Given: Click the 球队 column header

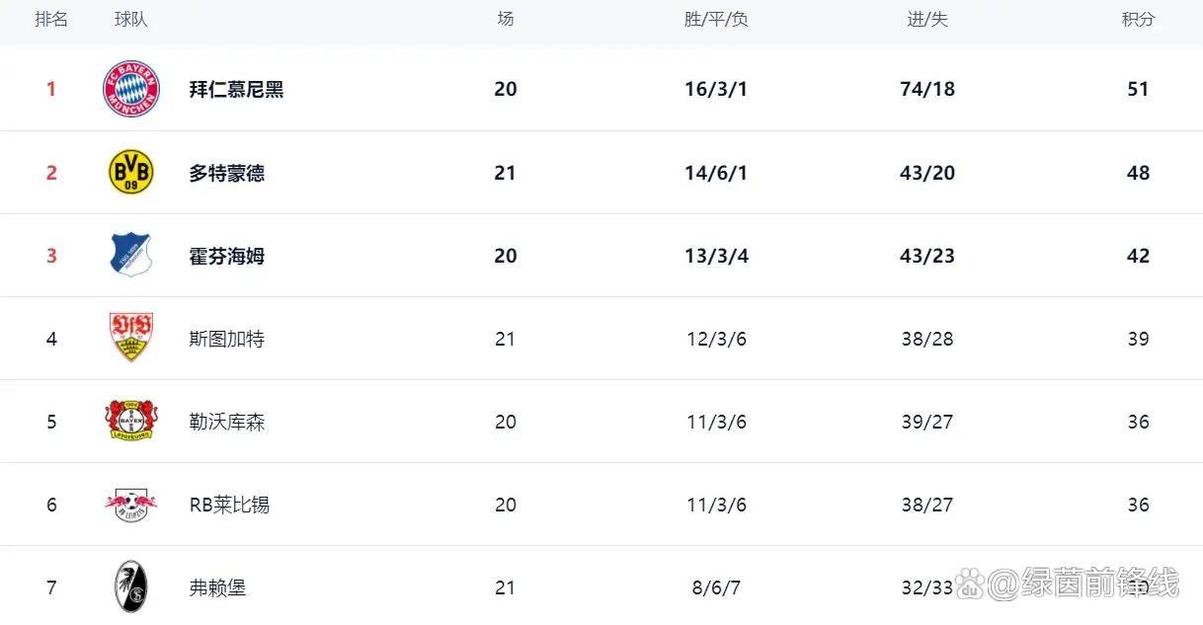Looking at the screenshot, I should (x=131, y=20).
